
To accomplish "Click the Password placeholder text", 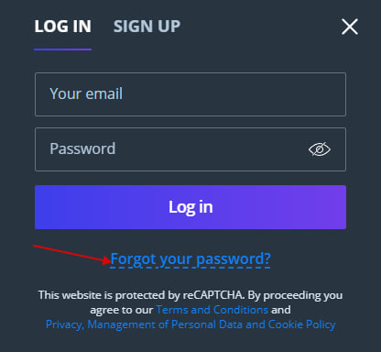I will pos(82,148).
